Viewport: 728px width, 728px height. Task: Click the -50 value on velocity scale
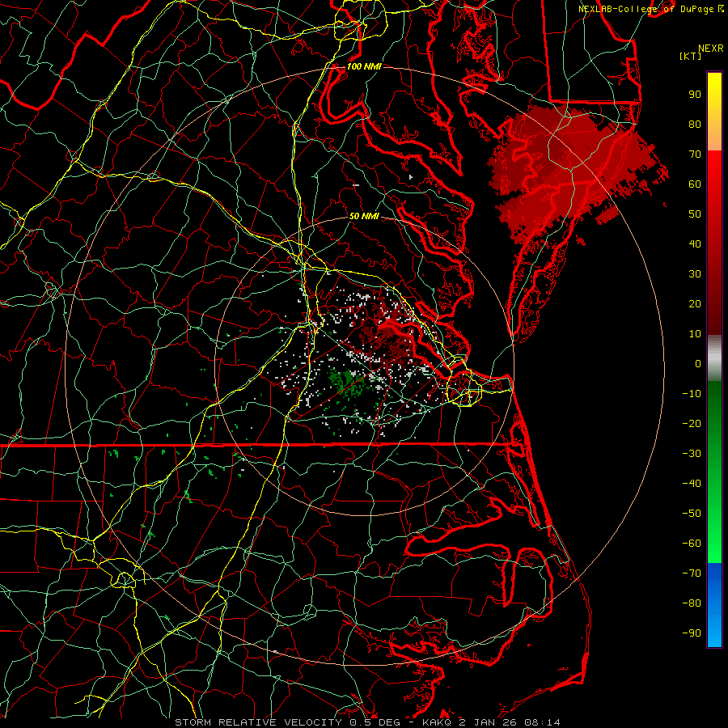(692, 514)
